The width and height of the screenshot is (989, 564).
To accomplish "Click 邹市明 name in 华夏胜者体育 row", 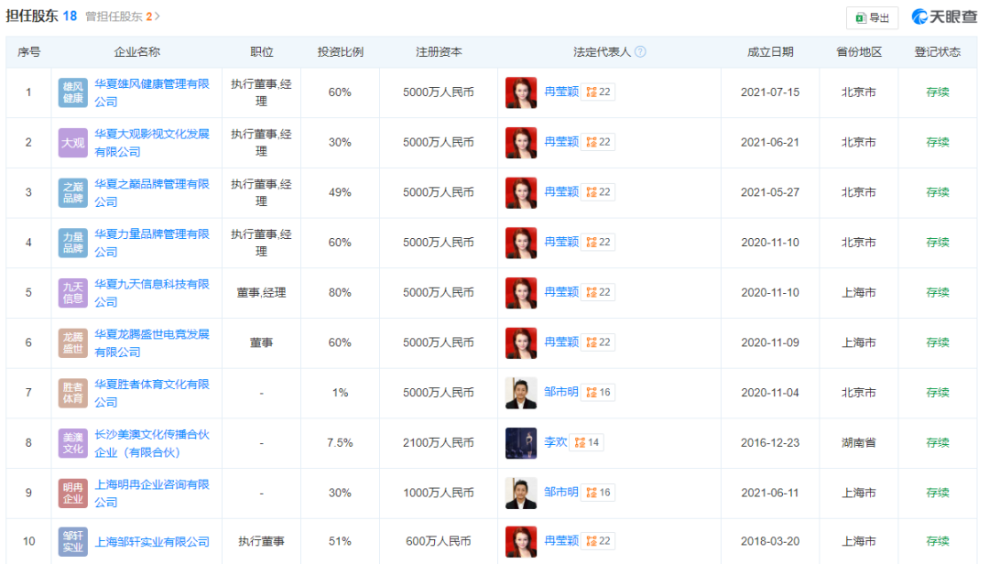I will click(560, 392).
